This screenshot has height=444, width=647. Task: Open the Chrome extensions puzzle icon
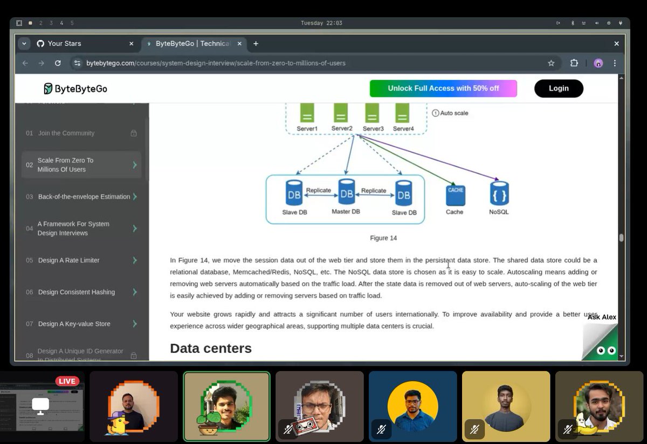[x=574, y=63]
